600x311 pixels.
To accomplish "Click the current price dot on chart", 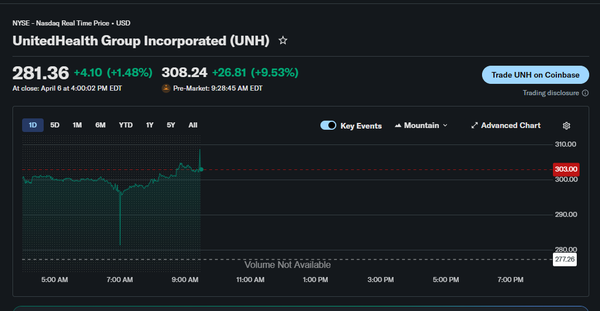I will (201, 169).
